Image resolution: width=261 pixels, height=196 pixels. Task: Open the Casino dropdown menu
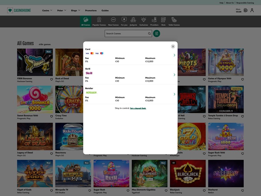pos(48,10)
